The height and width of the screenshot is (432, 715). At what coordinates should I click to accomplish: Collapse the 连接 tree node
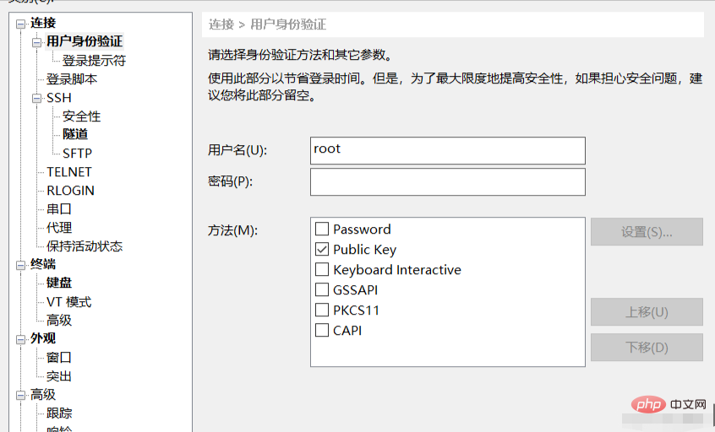pyautogui.click(x=20, y=24)
